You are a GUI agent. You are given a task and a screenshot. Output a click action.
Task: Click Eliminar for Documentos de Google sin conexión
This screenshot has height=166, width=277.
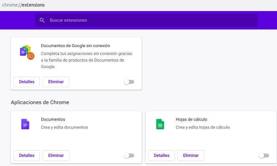tap(56, 82)
